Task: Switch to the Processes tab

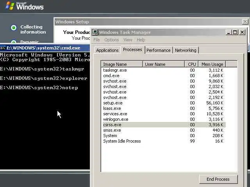Action: pyautogui.click(x=132, y=49)
